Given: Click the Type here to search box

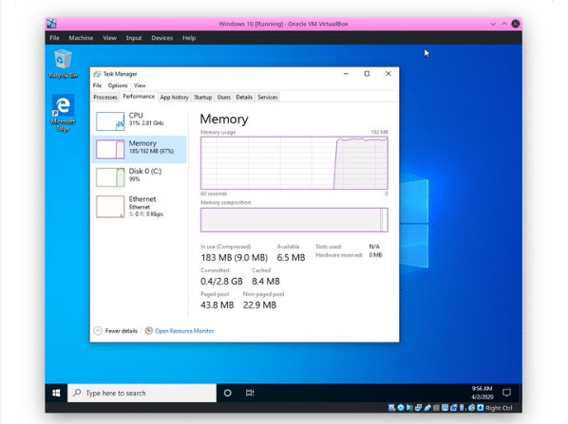Looking at the screenshot, I should [x=142, y=393].
